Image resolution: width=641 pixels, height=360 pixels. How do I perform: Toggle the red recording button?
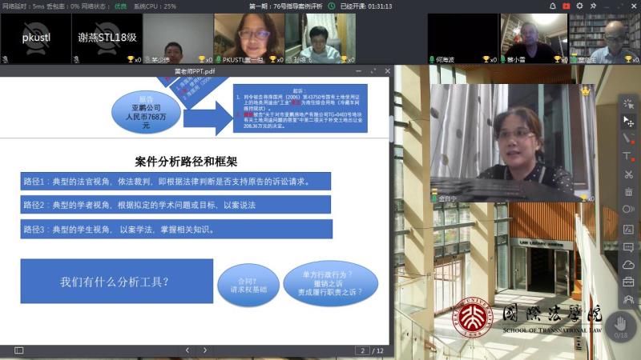point(566,6)
